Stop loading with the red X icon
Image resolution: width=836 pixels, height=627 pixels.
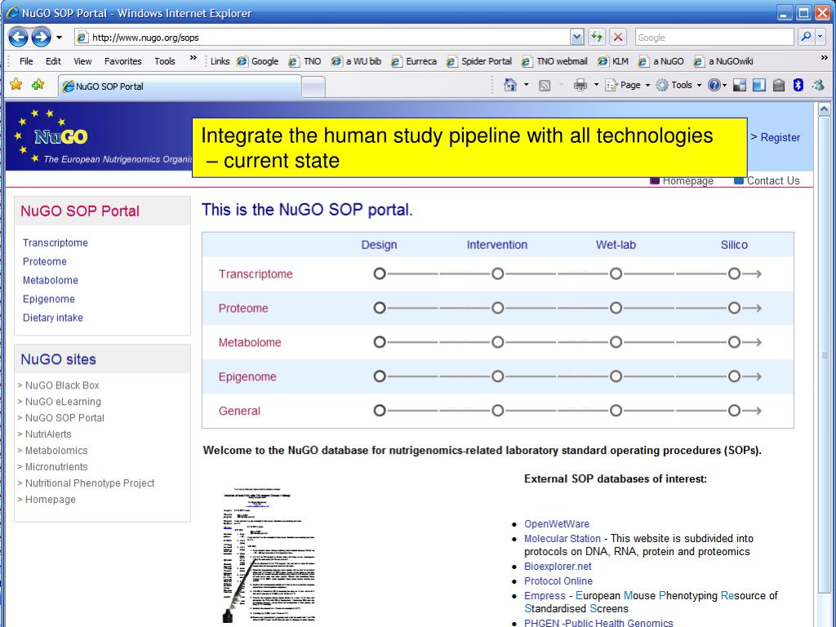tap(618, 38)
